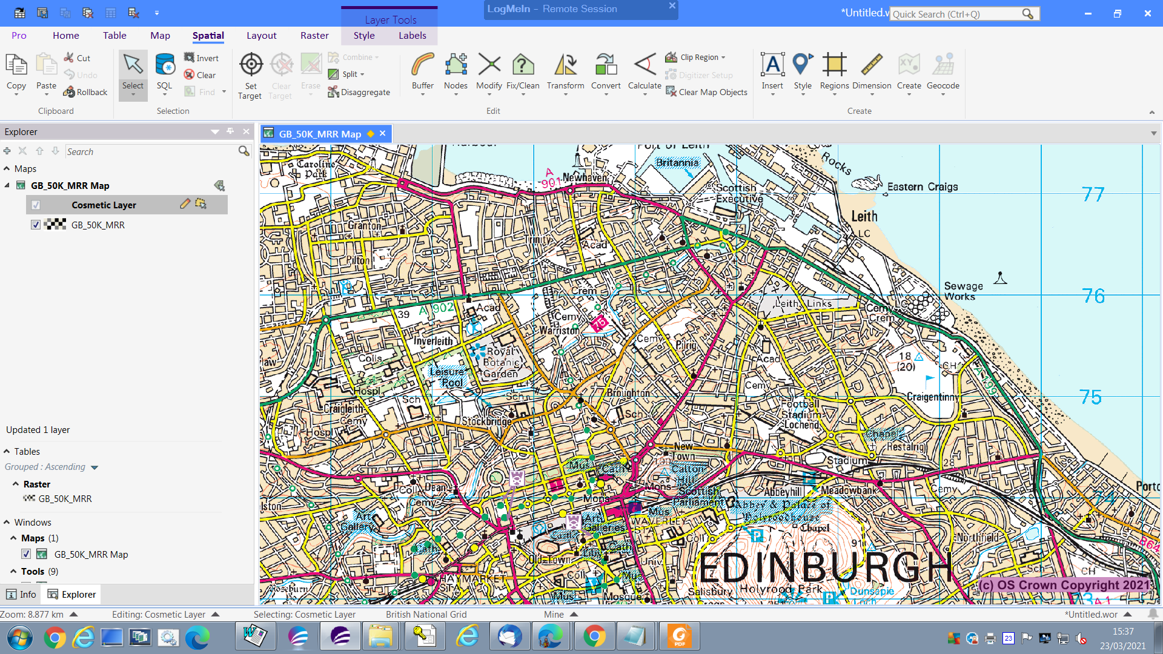Open the Insert tool
Screen dimensions: 1163x654
(x=772, y=73)
